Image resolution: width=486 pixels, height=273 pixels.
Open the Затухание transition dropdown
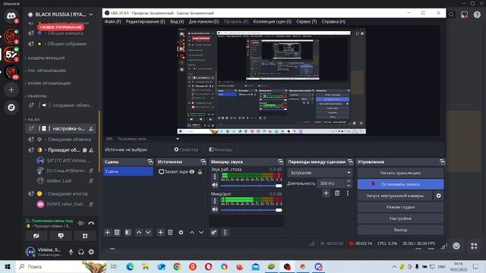320,172
